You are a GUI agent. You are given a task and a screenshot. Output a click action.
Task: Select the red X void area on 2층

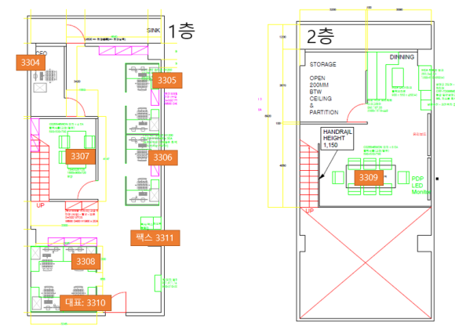tap(366, 263)
